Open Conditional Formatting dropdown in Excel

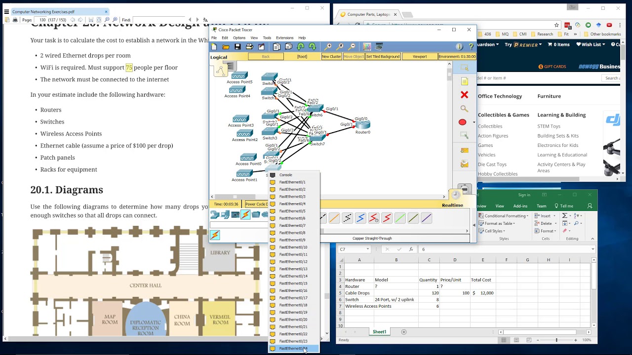pos(504,216)
